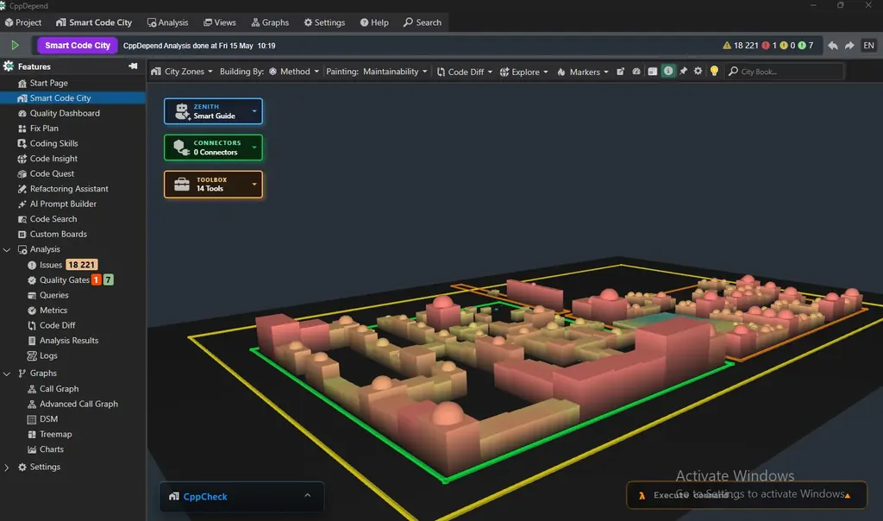Open city settings gear icon in toolbar
The height and width of the screenshot is (521, 883).
(698, 72)
